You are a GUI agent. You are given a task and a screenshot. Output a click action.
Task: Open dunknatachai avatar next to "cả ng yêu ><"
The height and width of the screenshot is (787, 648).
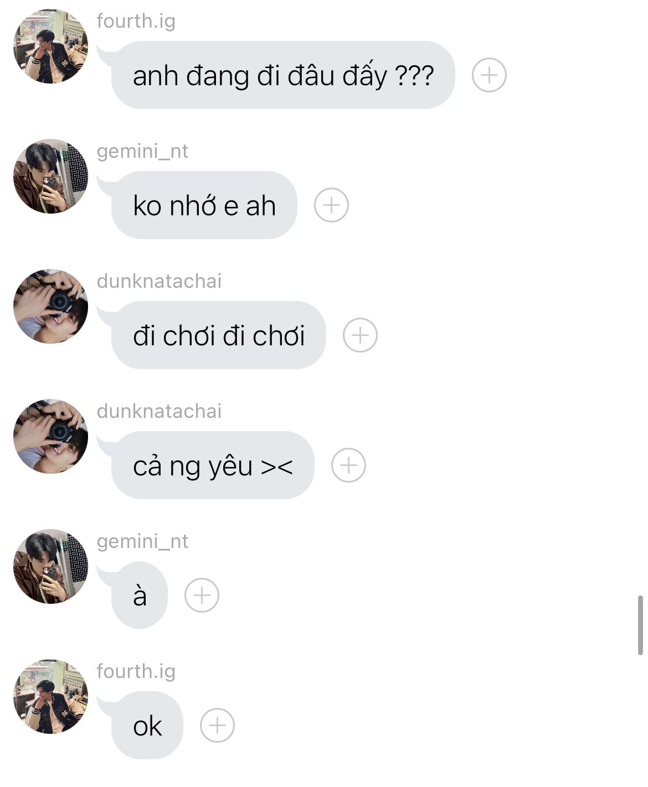pos(50,437)
